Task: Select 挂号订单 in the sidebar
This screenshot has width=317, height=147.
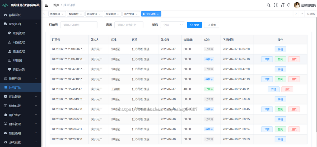Action: 21,88
